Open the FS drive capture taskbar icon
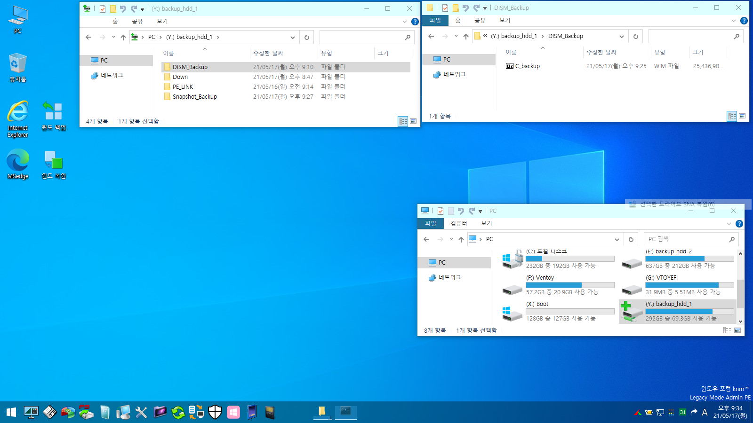This screenshot has height=423, width=753. [86, 412]
